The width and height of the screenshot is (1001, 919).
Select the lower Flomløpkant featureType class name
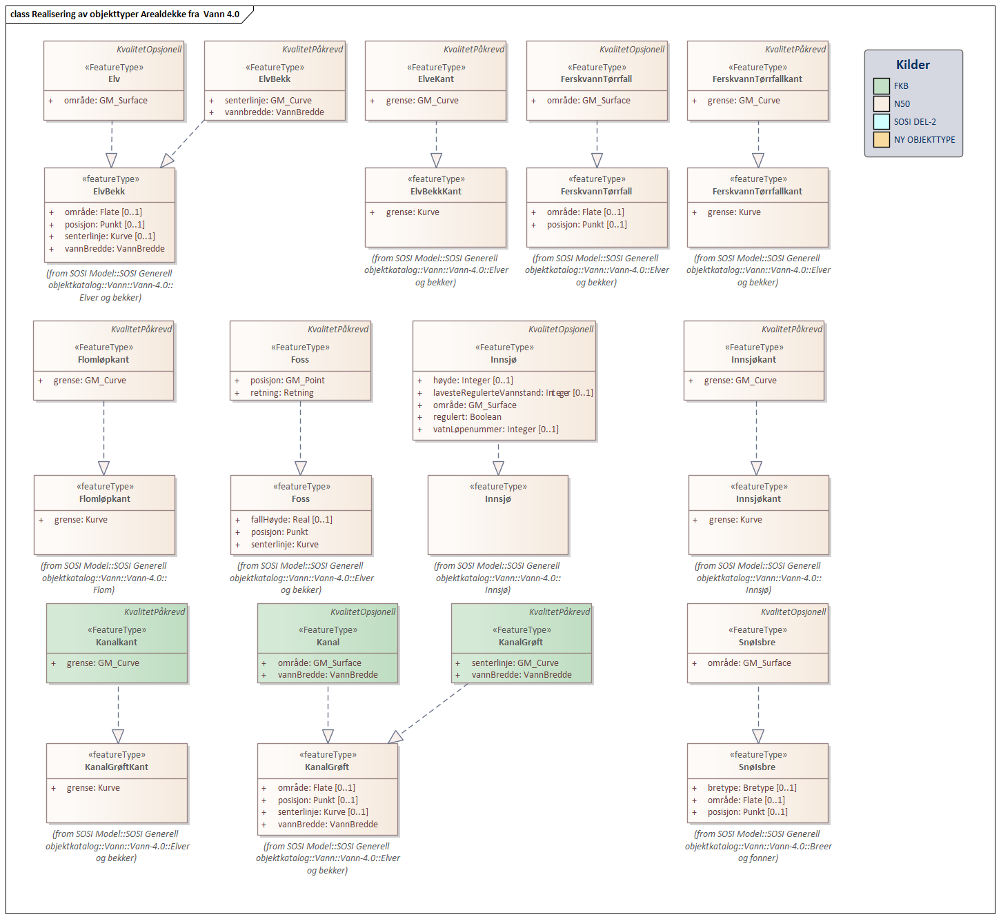[x=105, y=499]
